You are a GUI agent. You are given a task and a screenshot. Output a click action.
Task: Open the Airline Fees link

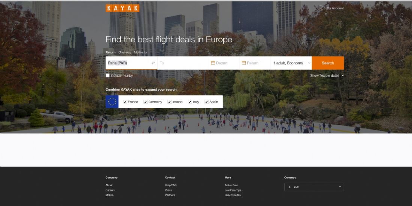(x=231, y=185)
